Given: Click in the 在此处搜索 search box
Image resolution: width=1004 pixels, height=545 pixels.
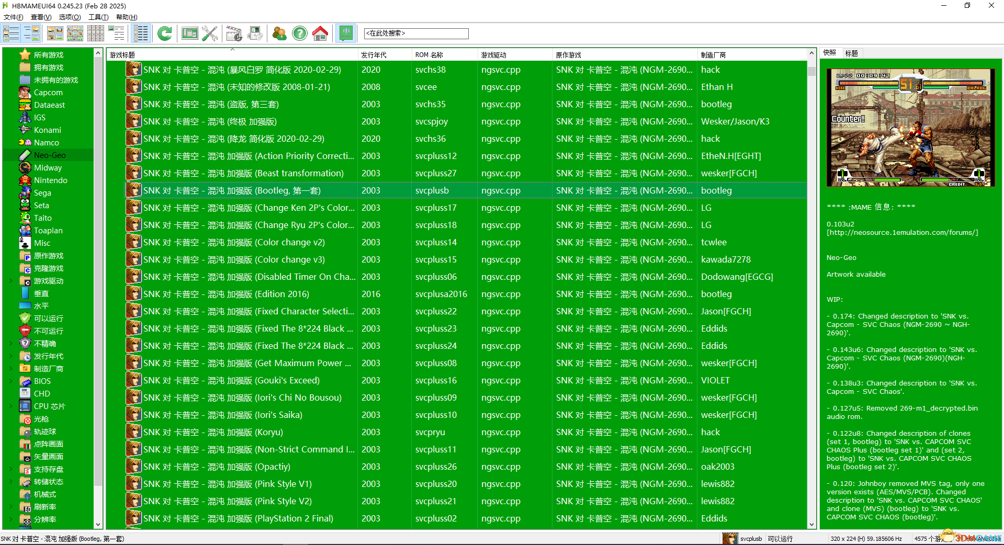Looking at the screenshot, I should click(x=416, y=33).
